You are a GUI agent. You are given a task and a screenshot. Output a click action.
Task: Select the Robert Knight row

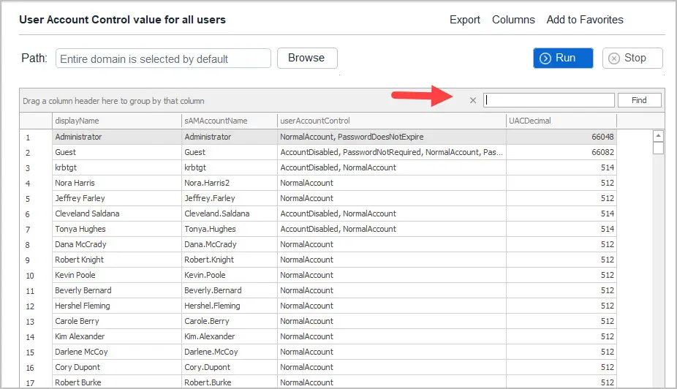pyautogui.click(x=318, y=260)
